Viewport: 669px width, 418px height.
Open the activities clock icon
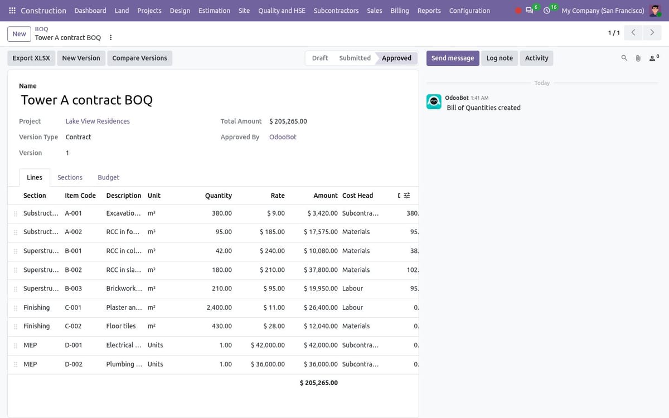pos(547,11)
